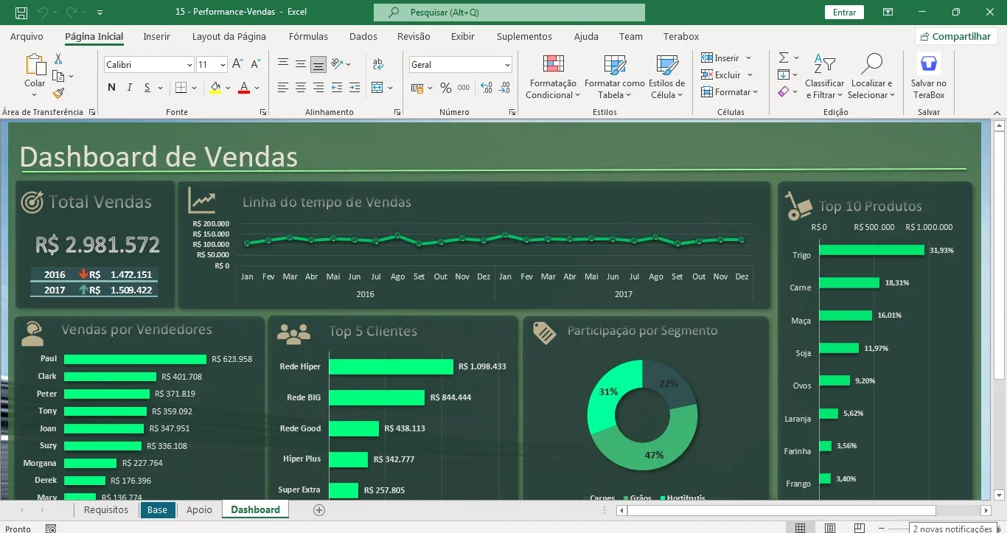Image resolution: width=1007 pixels, height=533 pixels.
Task: Click the Save icon in title bar
Action: pos(21,13)
